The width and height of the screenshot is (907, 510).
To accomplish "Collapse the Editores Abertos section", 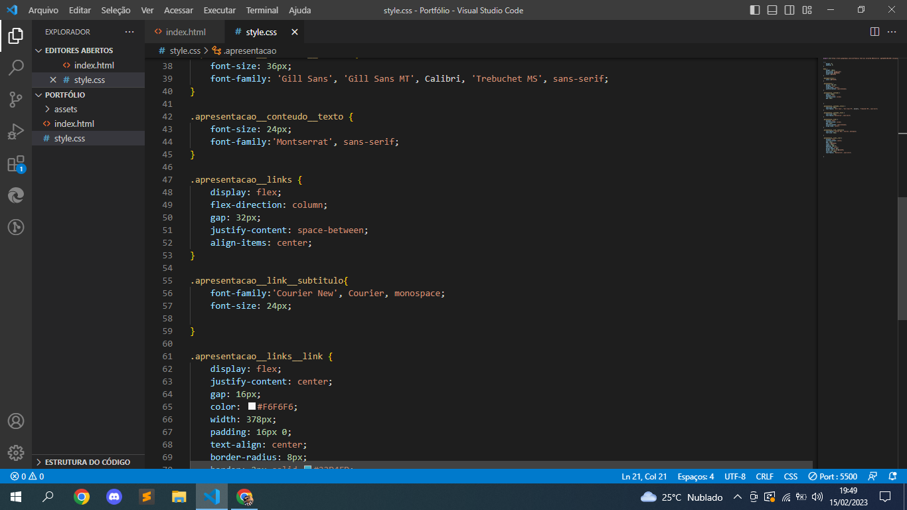I will coord(88,50).
